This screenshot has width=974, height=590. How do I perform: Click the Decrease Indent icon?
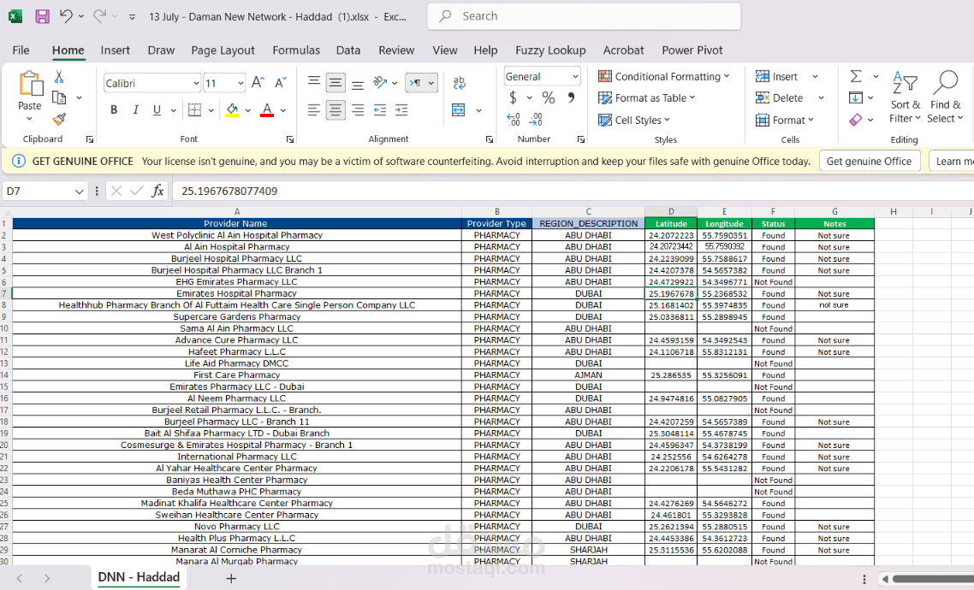379,109
